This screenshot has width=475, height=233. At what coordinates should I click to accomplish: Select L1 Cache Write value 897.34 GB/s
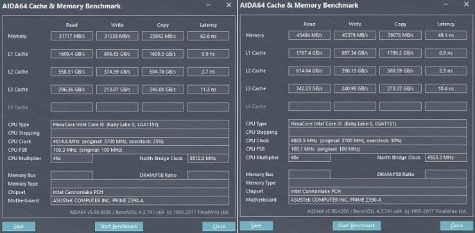(x=355, y=53)
